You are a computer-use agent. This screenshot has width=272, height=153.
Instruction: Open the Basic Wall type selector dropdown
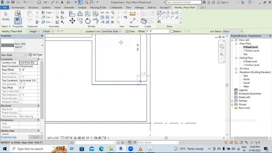(42, 45)
